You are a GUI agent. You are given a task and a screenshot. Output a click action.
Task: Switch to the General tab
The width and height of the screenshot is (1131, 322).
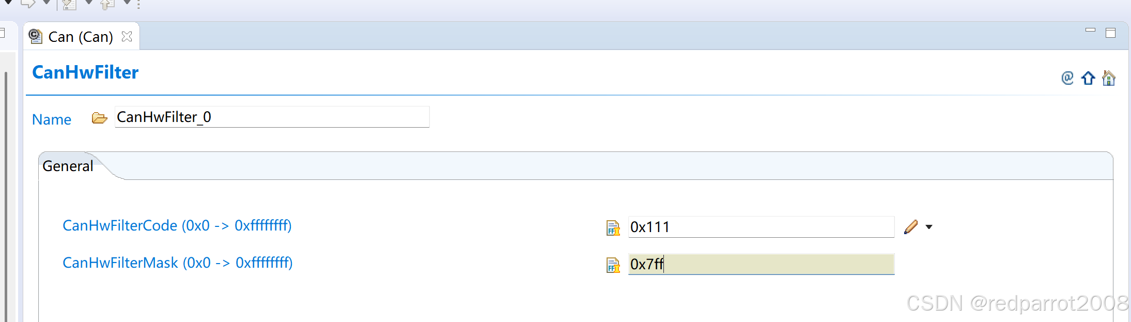[68, 166]
